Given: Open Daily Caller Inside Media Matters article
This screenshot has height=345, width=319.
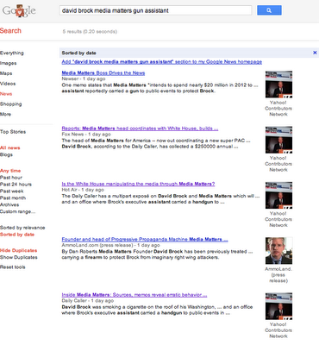Looking at the screenshot, I should pos(134,295).
